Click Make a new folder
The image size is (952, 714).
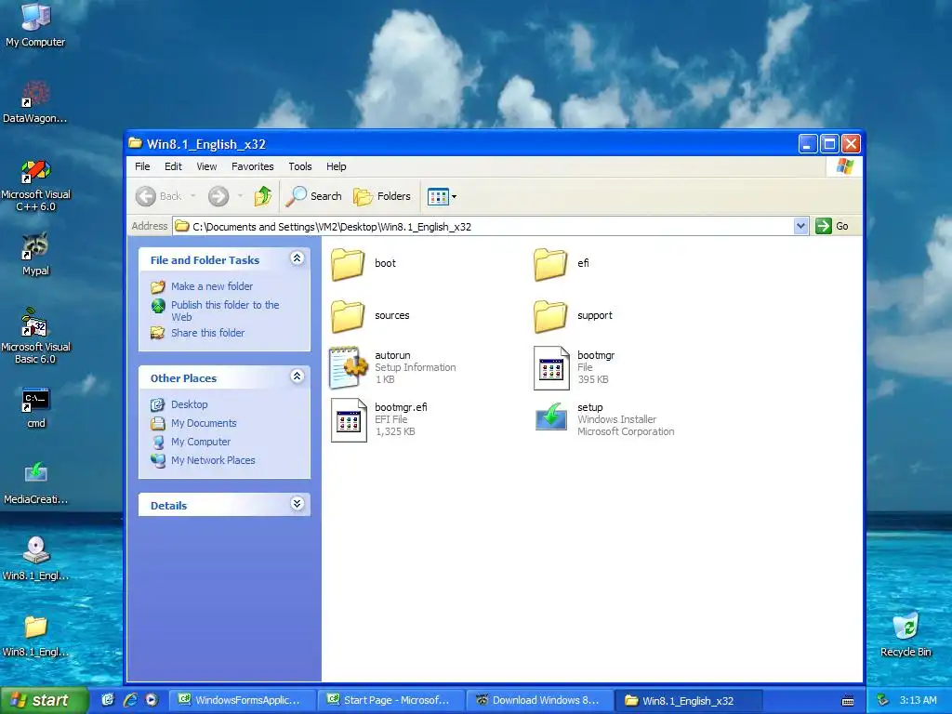(x=212, y=286)
